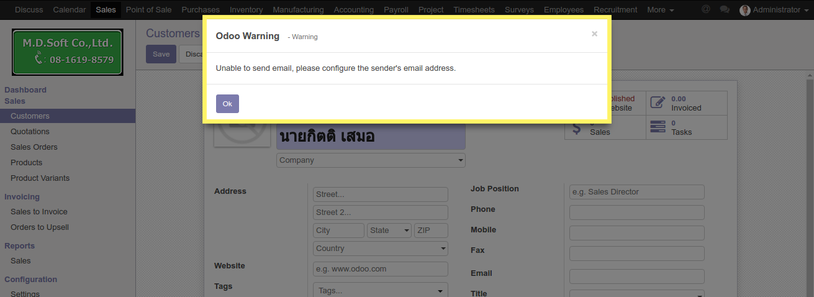Click the Job Position input field
The image size is (814, 297).
[x=637, y=192]
